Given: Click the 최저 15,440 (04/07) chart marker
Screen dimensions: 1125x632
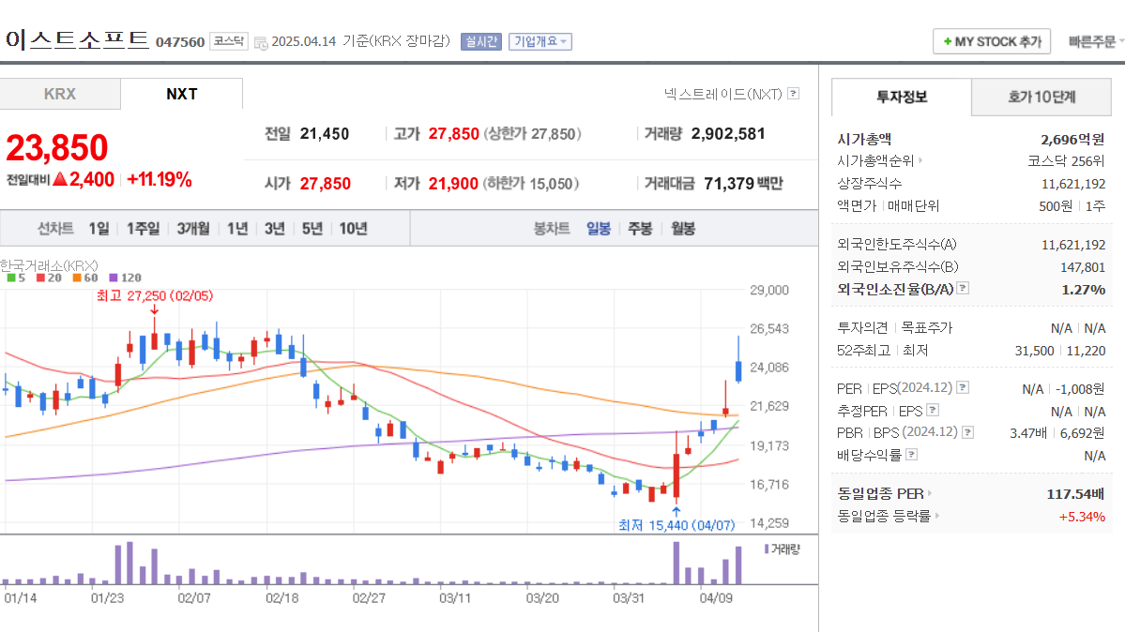Looking at the screenshot, I should tap(677, 525).
